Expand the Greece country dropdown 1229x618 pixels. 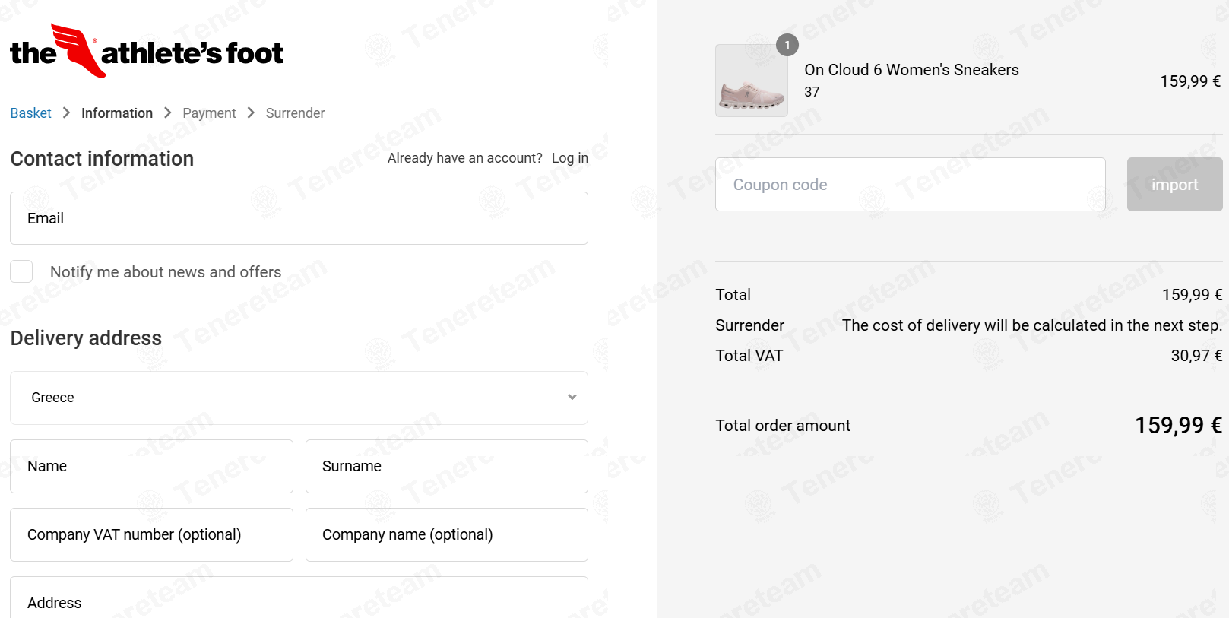coord(299,398)
